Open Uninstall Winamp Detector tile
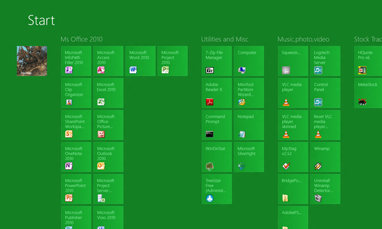 click(325, 189)
